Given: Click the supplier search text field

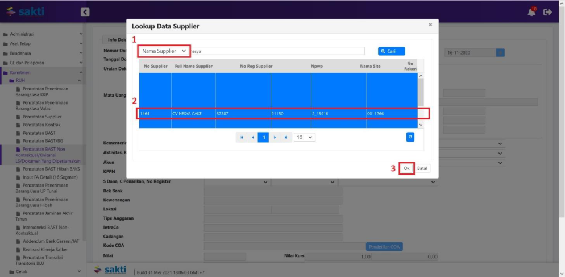Looking at the screenshot, I should coord(277,51).
